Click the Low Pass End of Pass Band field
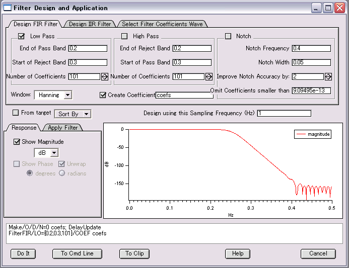This screenshot has width=349, height=268. click(x=88, y=48)
